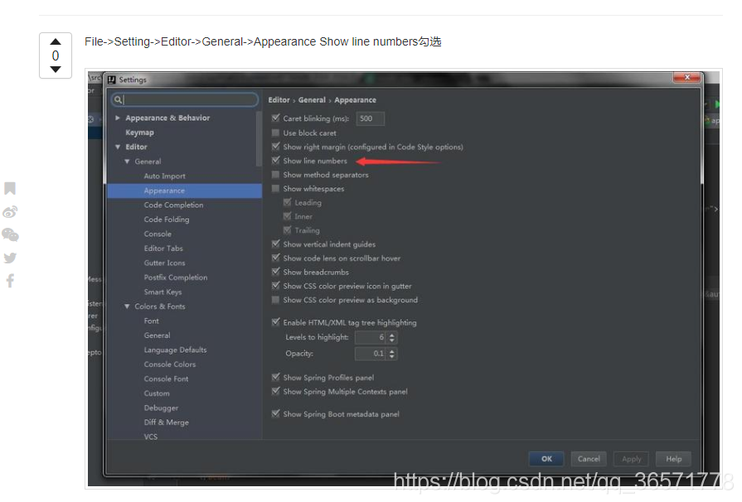Toggle the Show line numbers checkbox
Screen dimensions: 742x502
click(276, 160)
